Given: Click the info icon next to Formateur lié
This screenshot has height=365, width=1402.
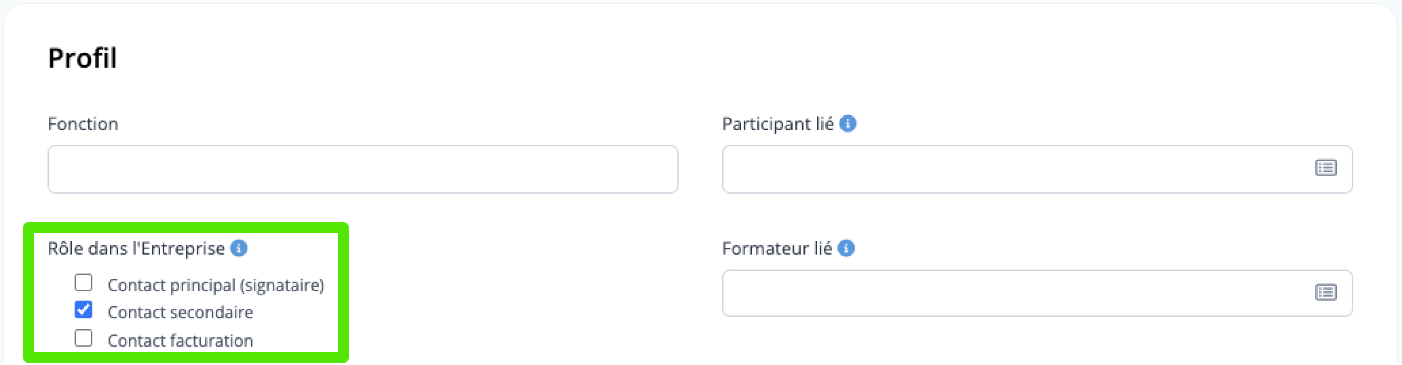Looking at the screenshot, I should point(846,249).
